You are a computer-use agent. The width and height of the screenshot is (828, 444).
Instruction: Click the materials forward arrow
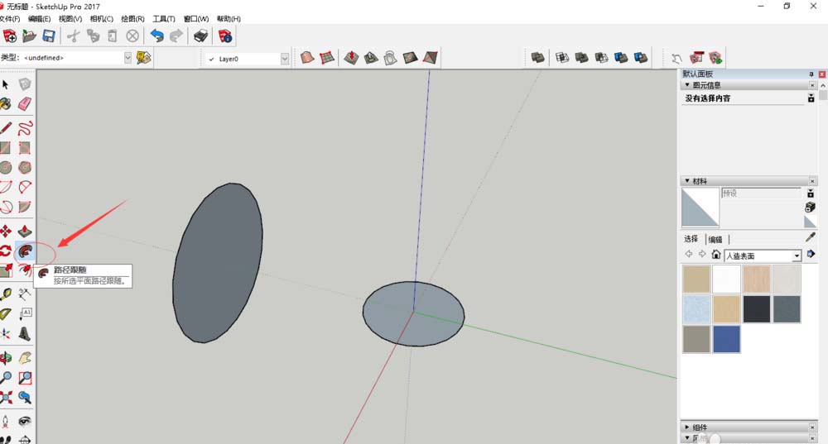pos(702,254)
